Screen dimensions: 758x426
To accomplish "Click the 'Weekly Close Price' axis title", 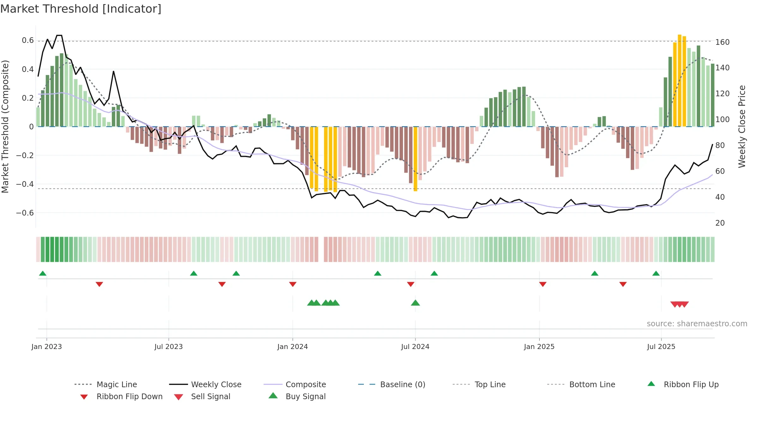I will pyautogui.click(x=742, y=127).
